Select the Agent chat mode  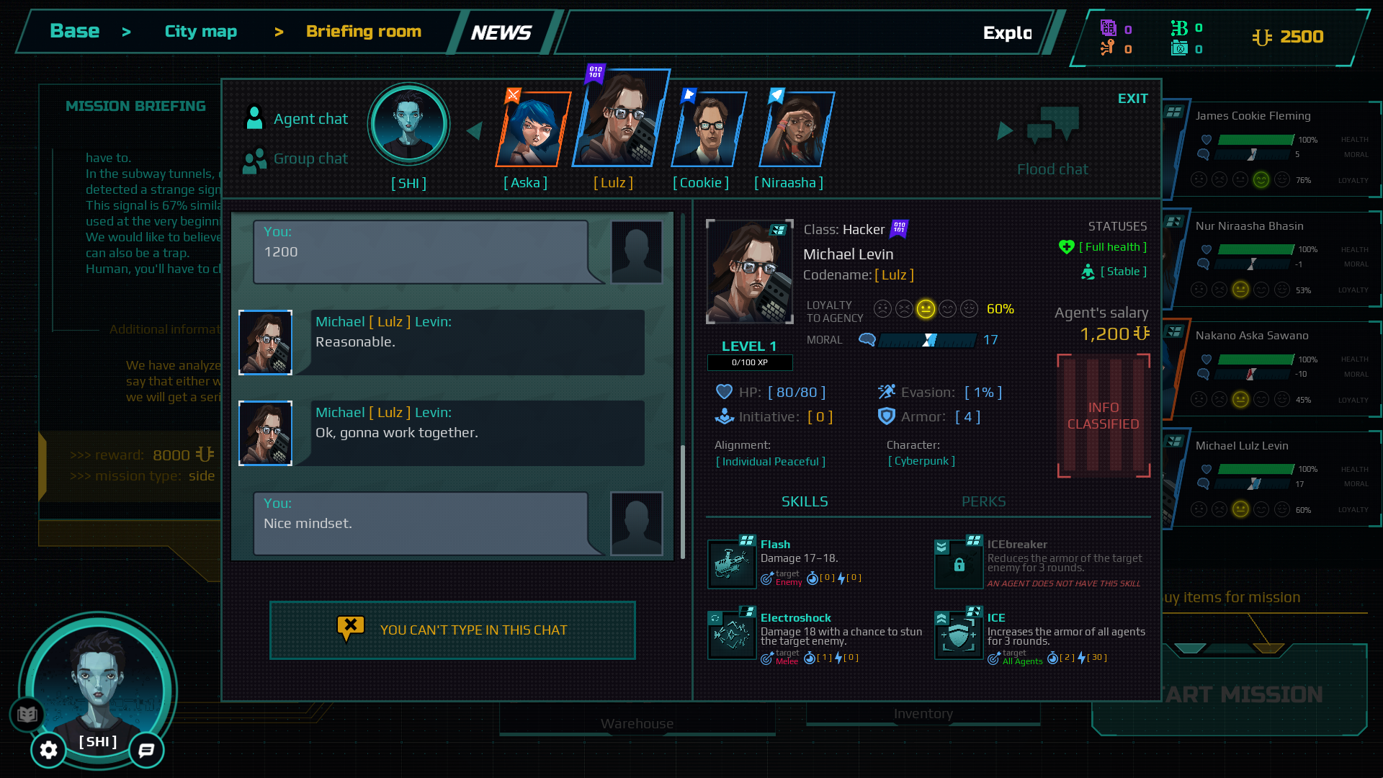coord(296,119)
